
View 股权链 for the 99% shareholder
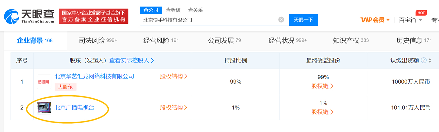322,86
